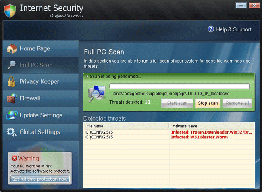Click the Global Settings gears icon

click(12, 132)
